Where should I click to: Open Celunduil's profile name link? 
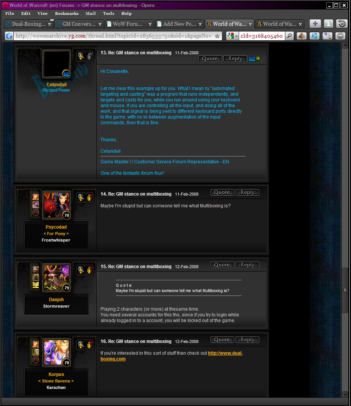coord(57,85)
